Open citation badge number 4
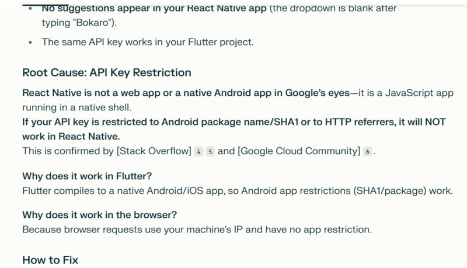 [x=198, y=152]
